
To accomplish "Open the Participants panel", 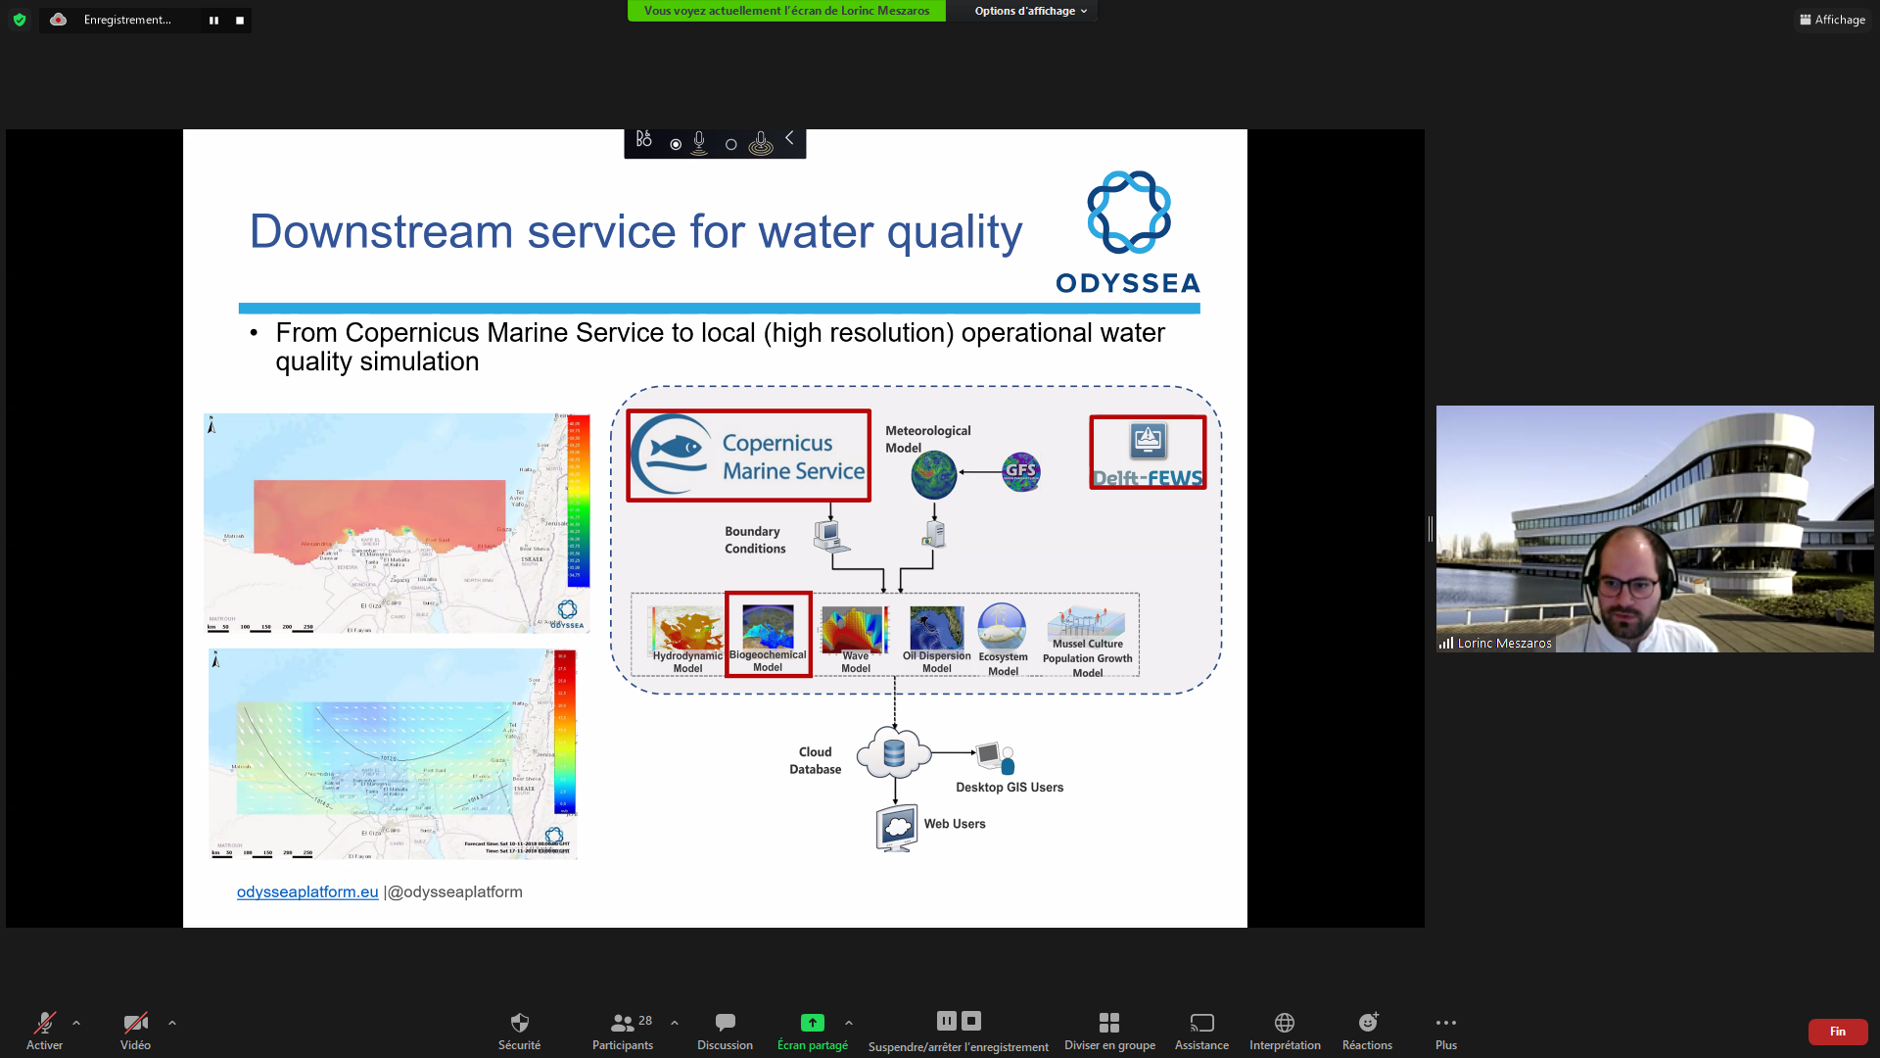I will (x=623, y=1023).
